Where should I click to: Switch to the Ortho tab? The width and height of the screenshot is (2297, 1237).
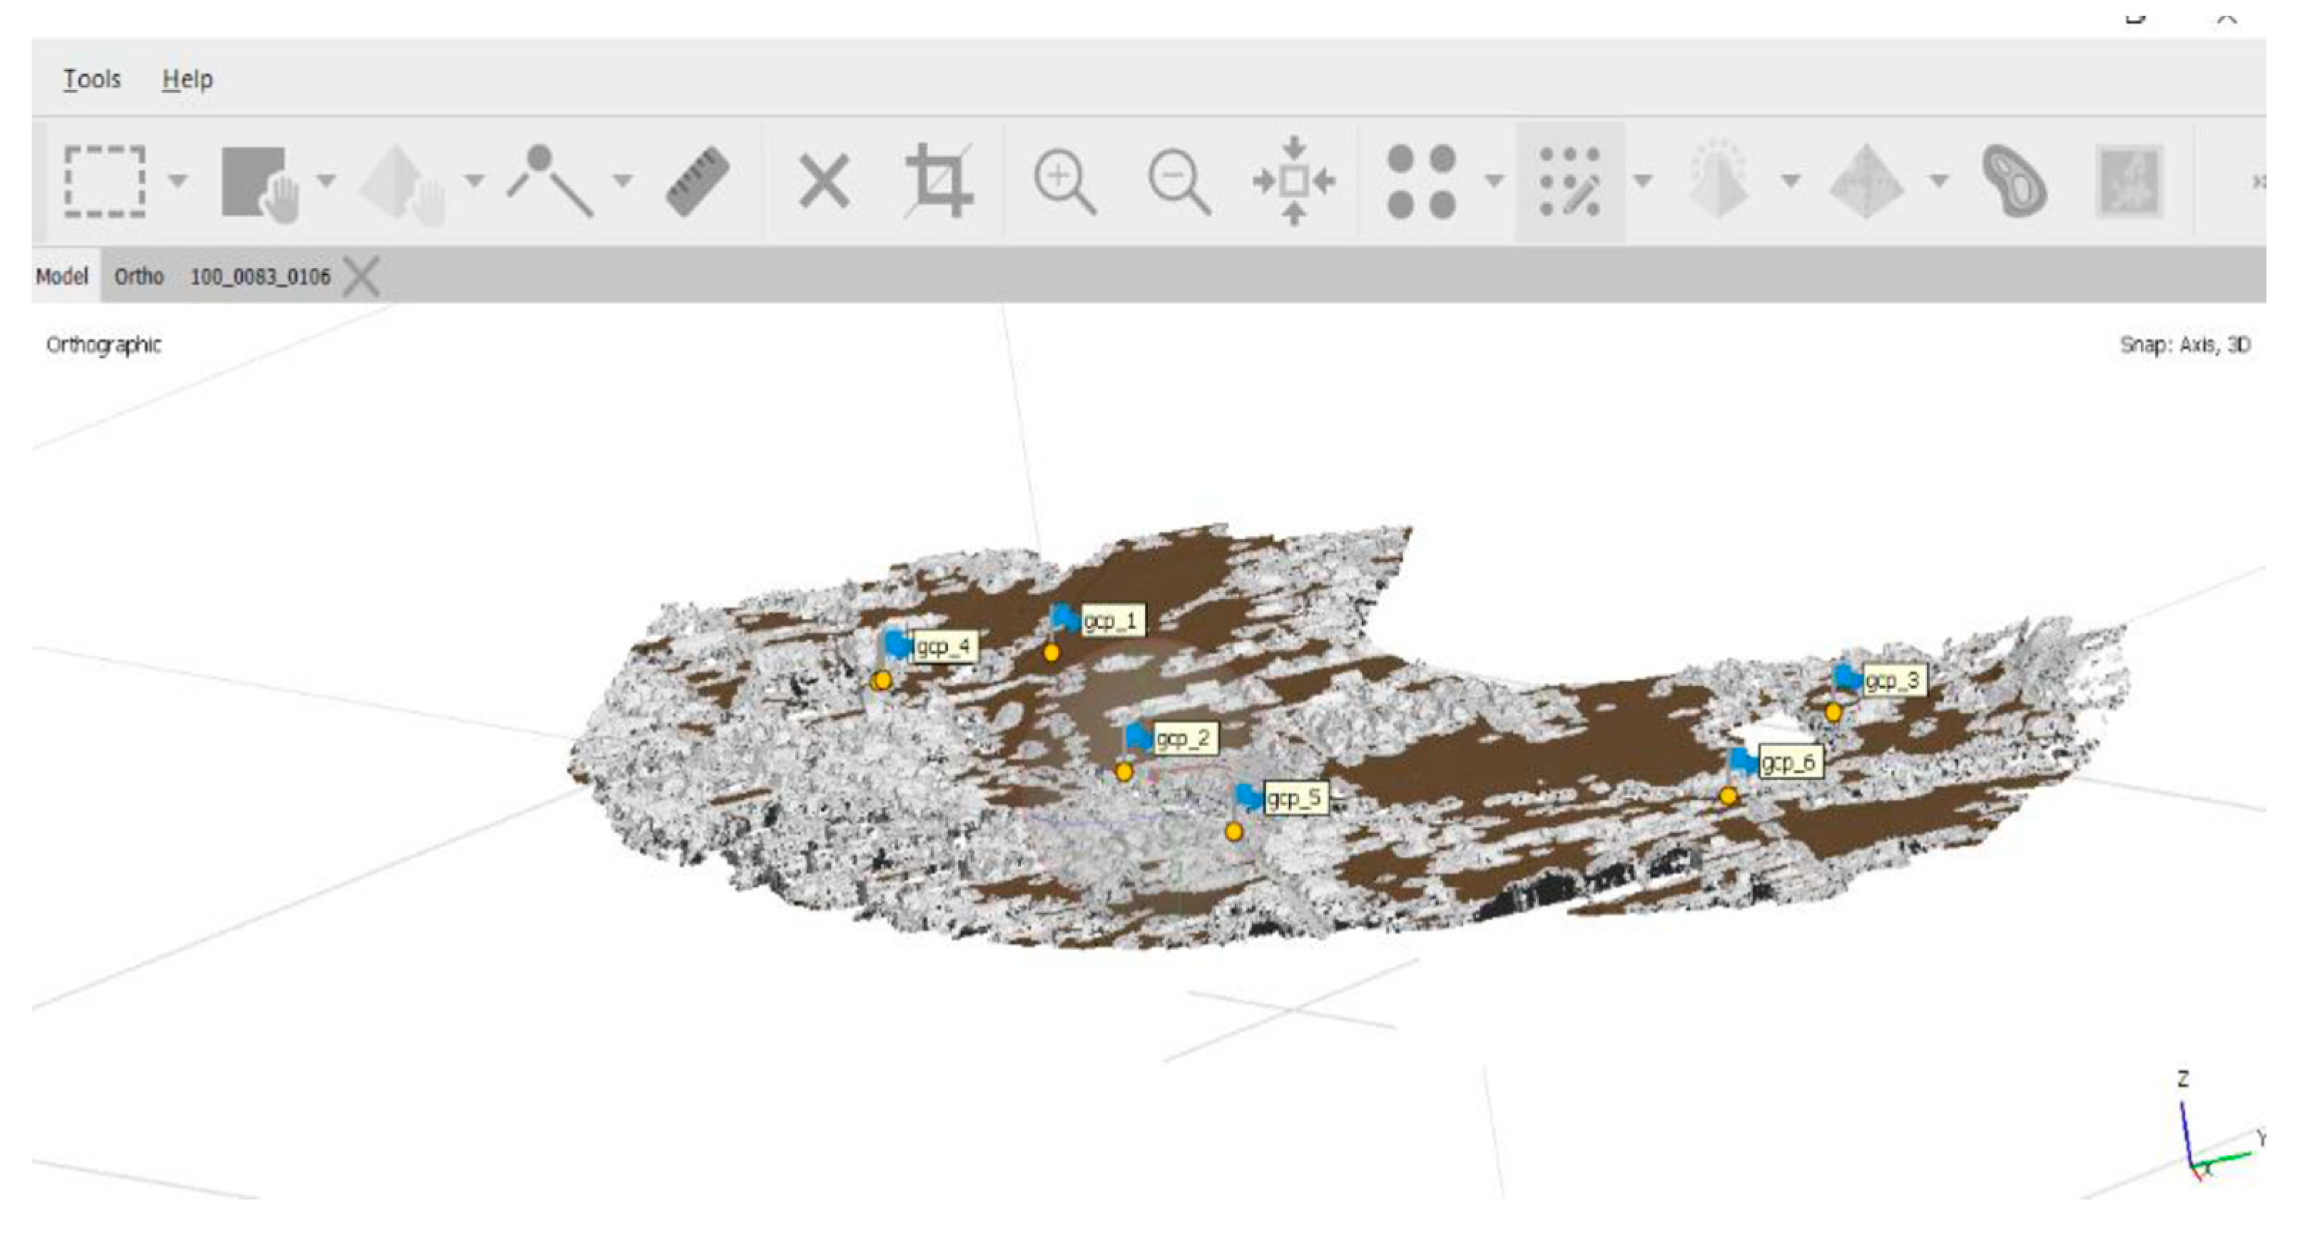pyautogui.click(x=139, y=277)
